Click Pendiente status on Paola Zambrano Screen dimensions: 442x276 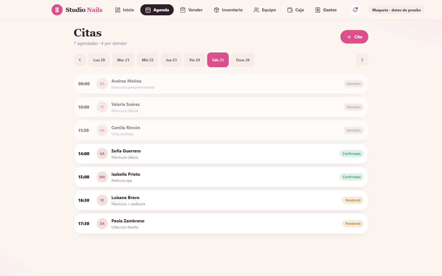coord(353,224)
